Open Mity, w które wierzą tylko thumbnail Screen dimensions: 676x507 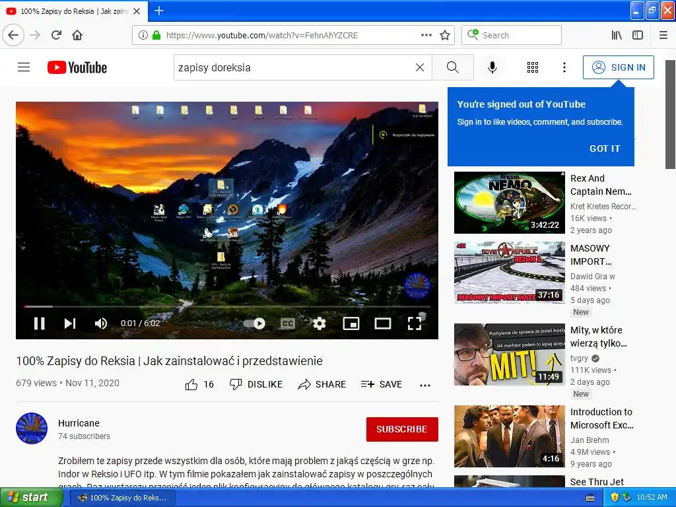click(x=509, y=355)
